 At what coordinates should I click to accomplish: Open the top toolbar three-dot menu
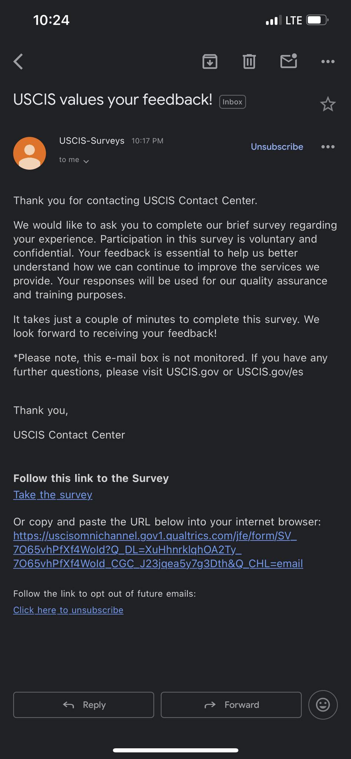click(x=328, y=62)
